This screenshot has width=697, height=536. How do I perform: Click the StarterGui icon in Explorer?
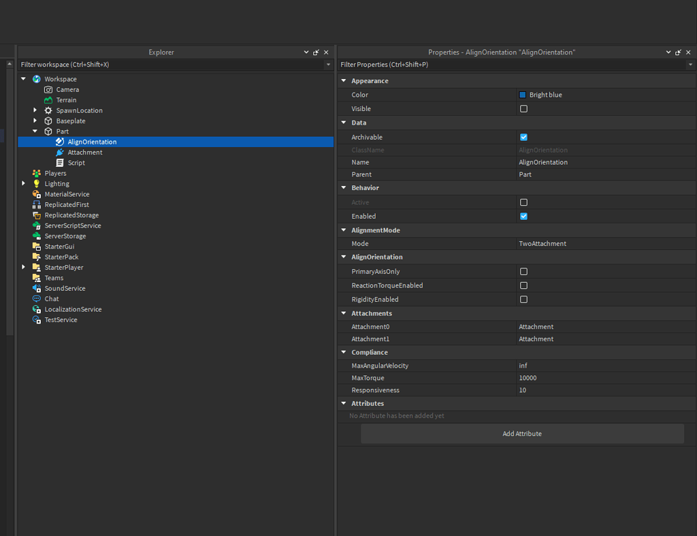(37, 247)
